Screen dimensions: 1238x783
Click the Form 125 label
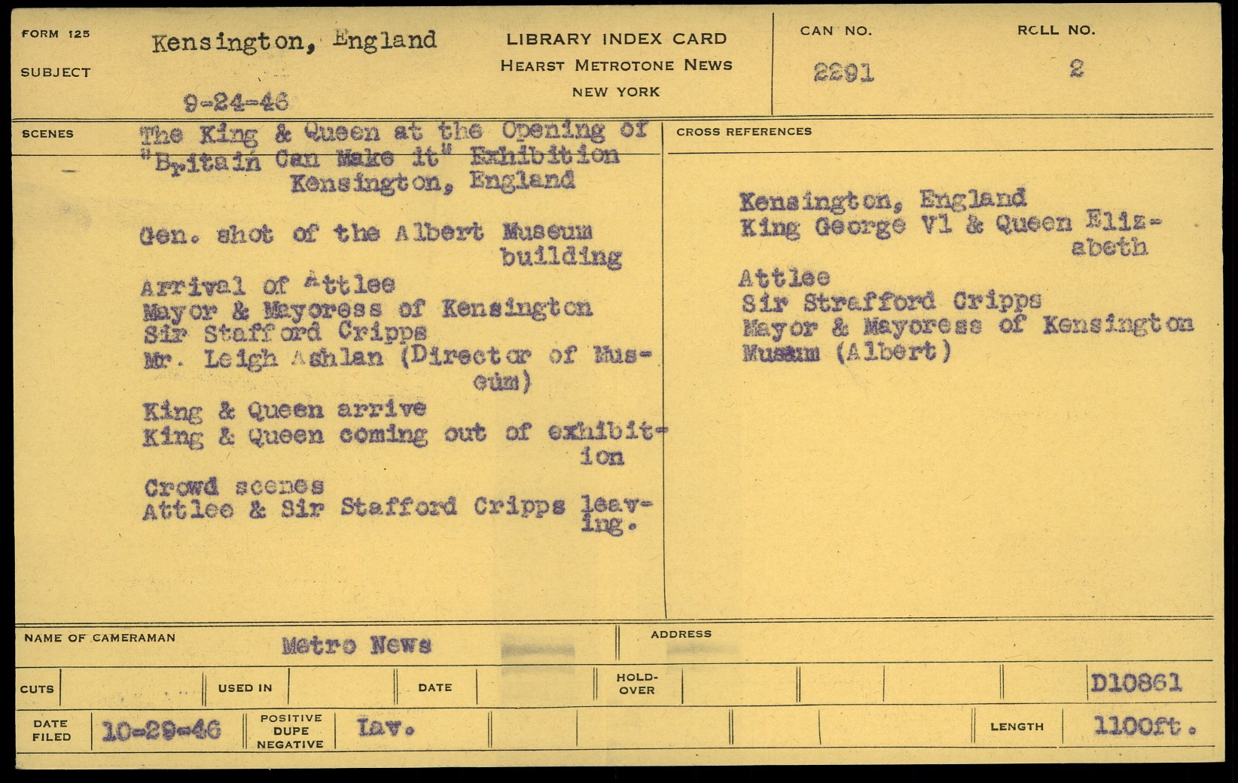pos(56,34)
